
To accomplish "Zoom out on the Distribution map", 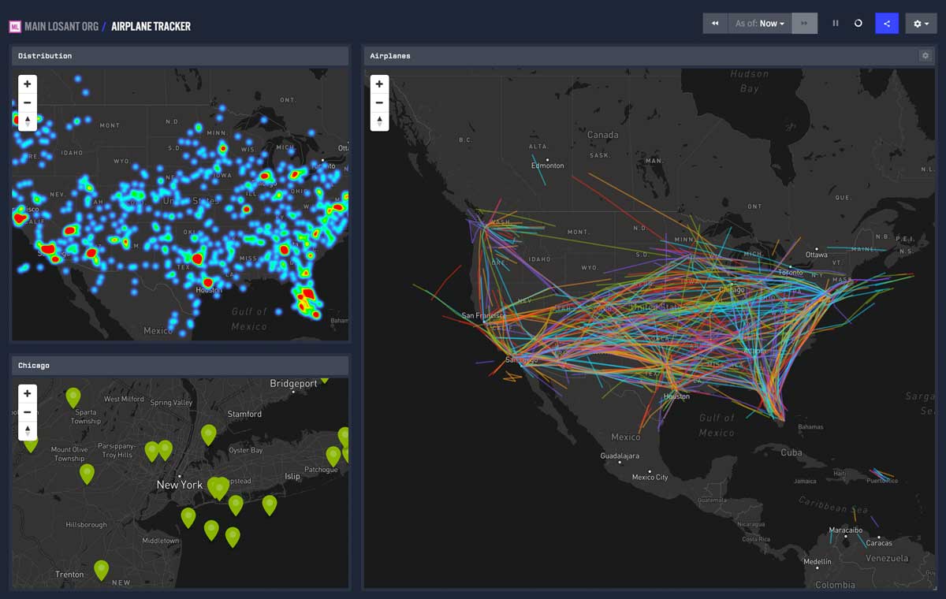I will point(27,102).
